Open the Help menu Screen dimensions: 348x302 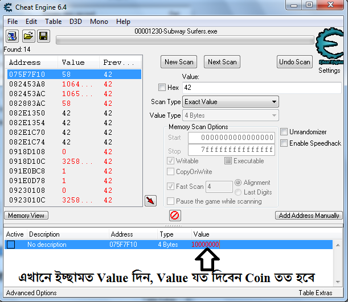pos(123,22)
